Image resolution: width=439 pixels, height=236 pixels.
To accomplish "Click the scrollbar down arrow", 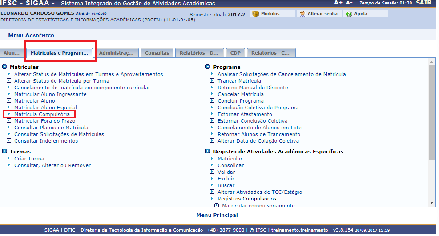I will (431, 203).
